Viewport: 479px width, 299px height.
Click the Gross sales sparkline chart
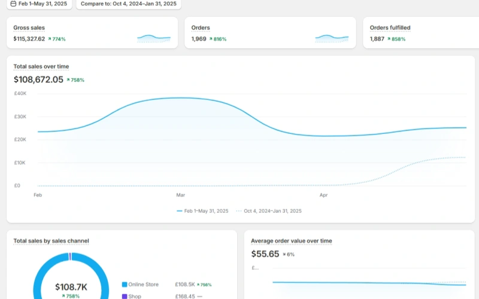(154, 38)
